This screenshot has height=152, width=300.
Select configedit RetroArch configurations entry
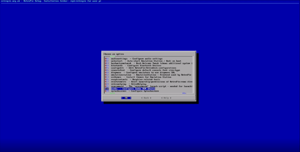pyautogui.click(x=140, y=68)
